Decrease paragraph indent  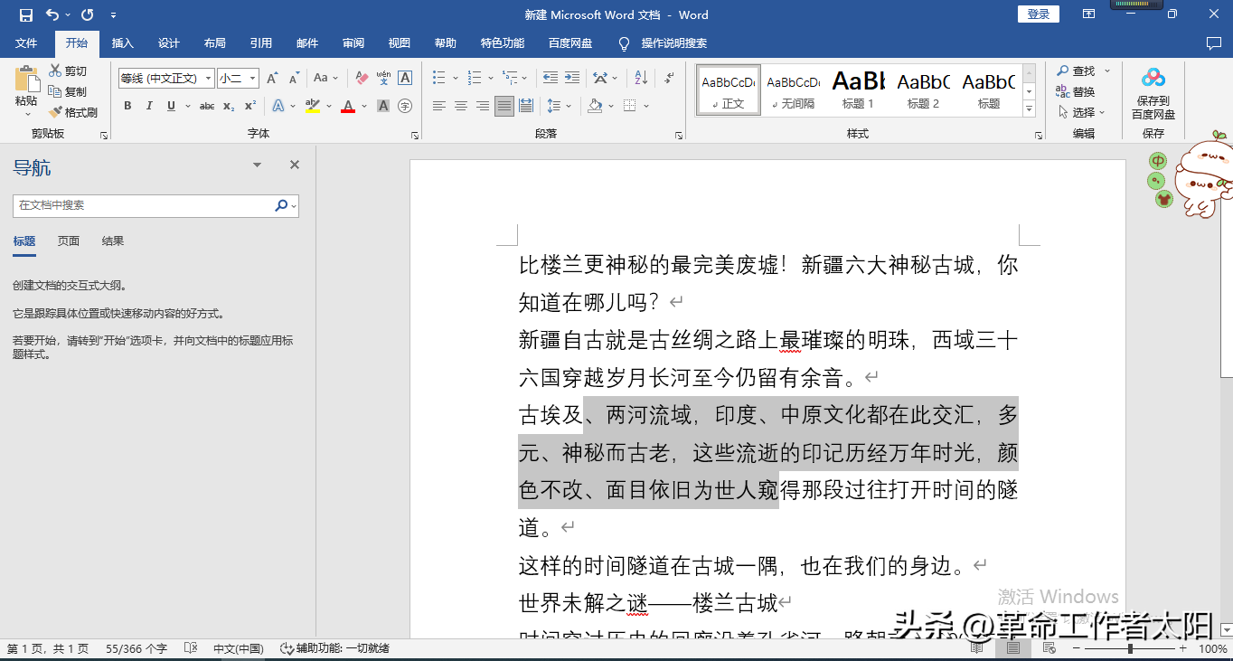550,78
